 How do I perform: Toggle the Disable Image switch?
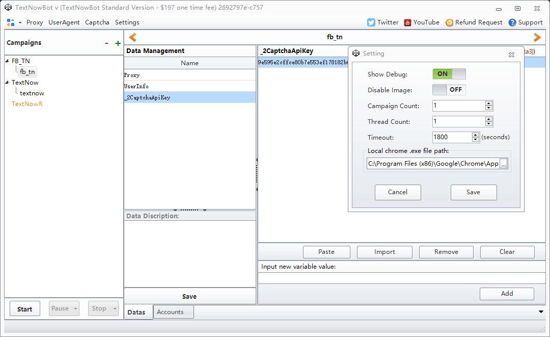(449, 90)
